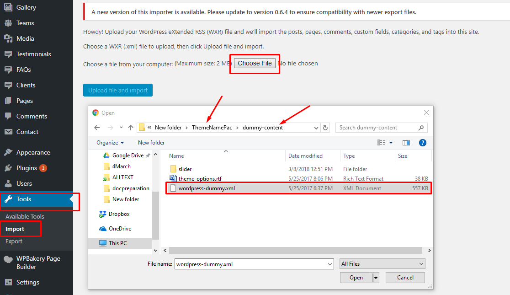
Task: Refresh the dummy-content folder listing
Action: 325,128
